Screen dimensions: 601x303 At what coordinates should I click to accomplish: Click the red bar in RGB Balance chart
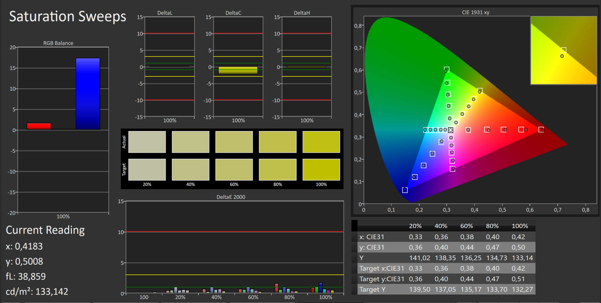point(39,126)
